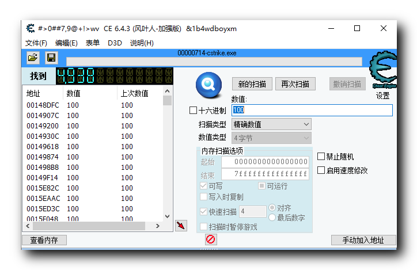Open the 表单 menu
Screen dimensions: 417x270
(x=93, y=43)
